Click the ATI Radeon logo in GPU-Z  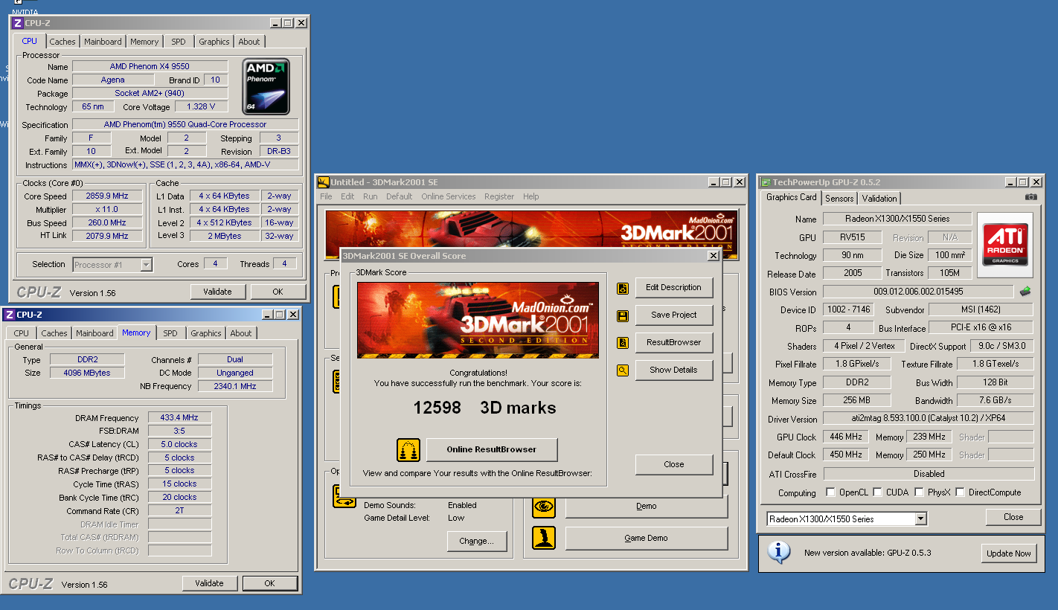point(1006,245)
